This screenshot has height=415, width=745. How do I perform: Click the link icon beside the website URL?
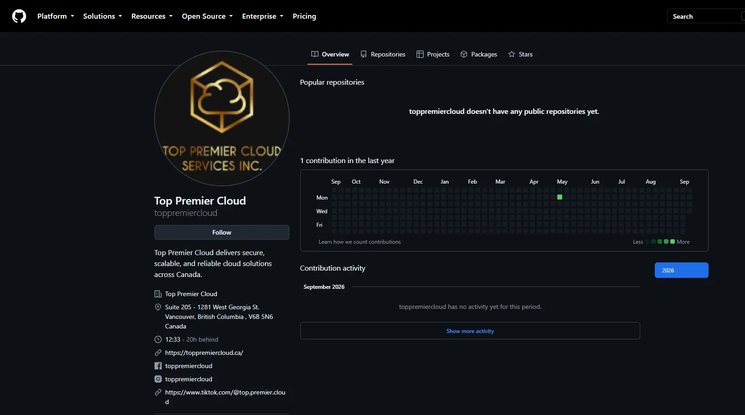pos(158,353)
